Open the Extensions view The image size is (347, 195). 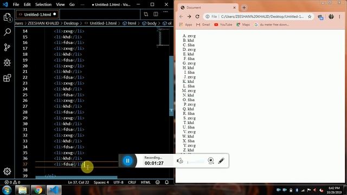7,78
